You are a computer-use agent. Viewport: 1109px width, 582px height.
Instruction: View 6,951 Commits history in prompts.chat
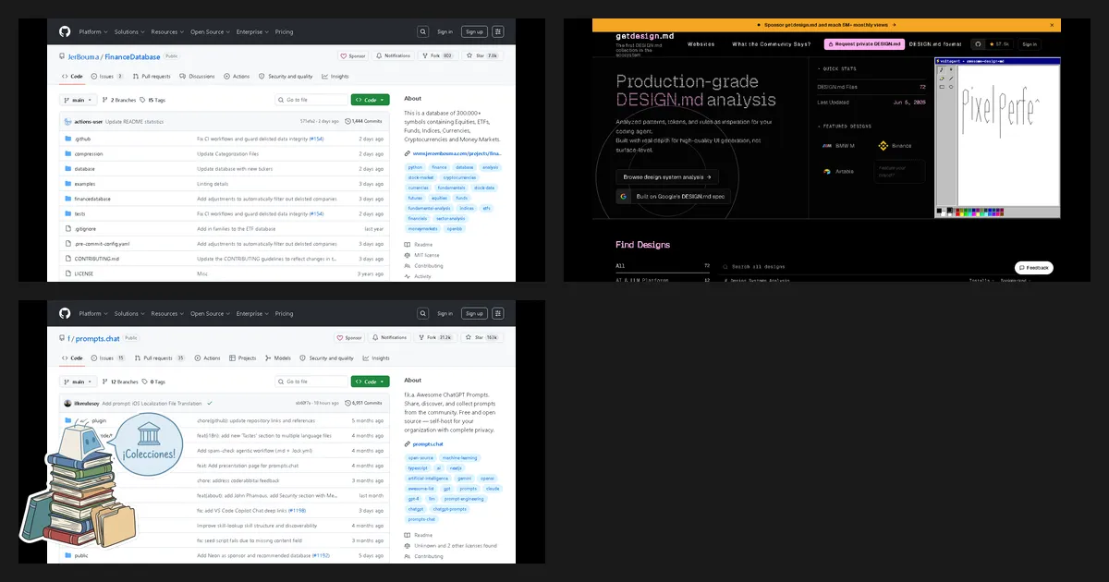(363, 403)
